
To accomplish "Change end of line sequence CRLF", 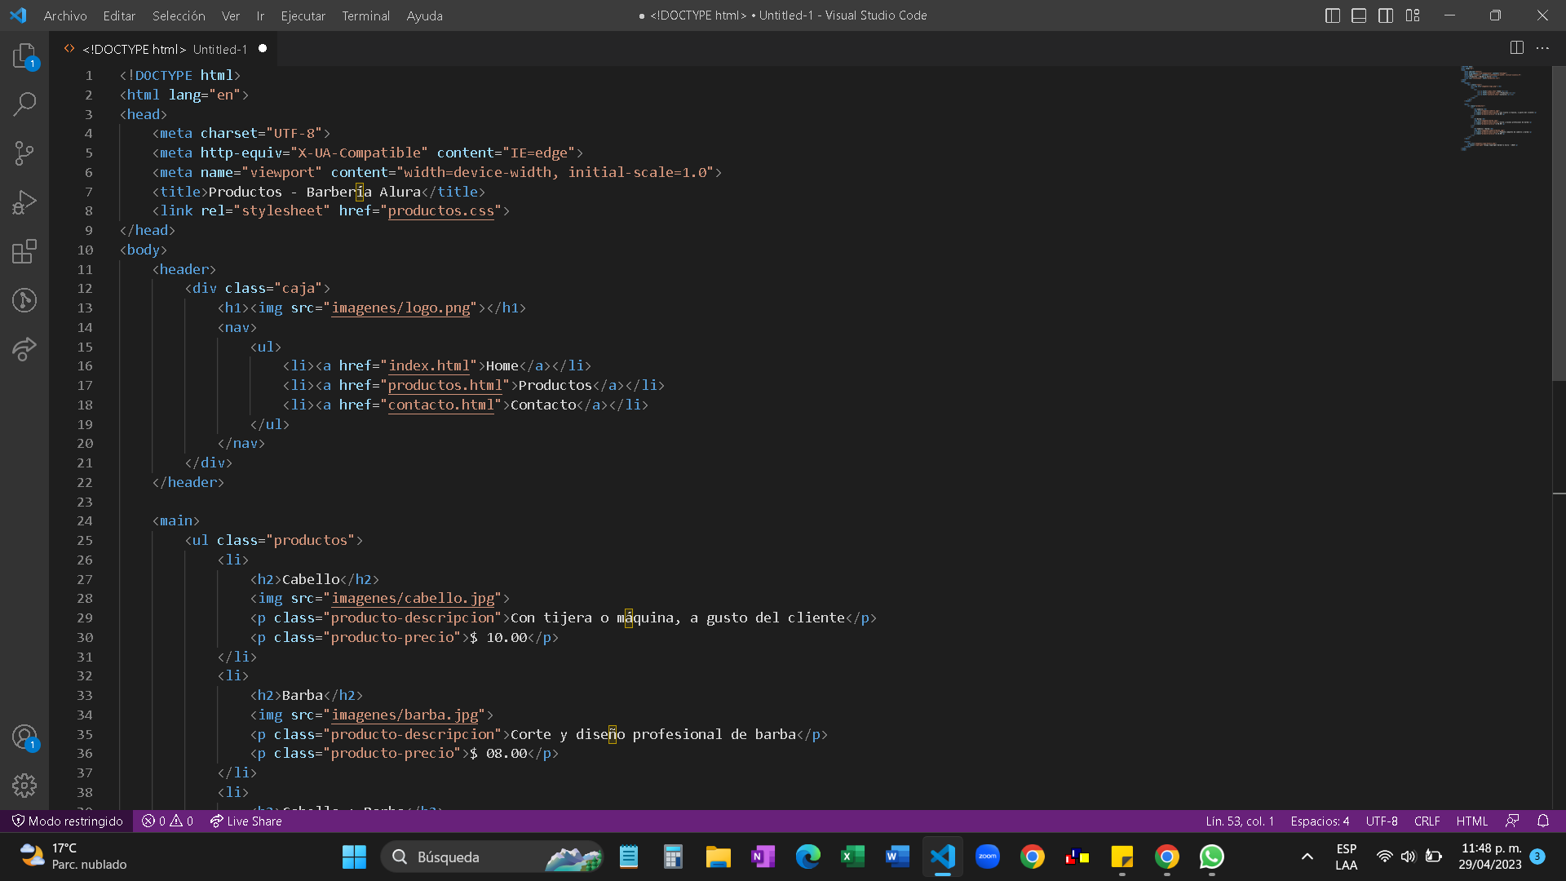I will point(1427,821).
